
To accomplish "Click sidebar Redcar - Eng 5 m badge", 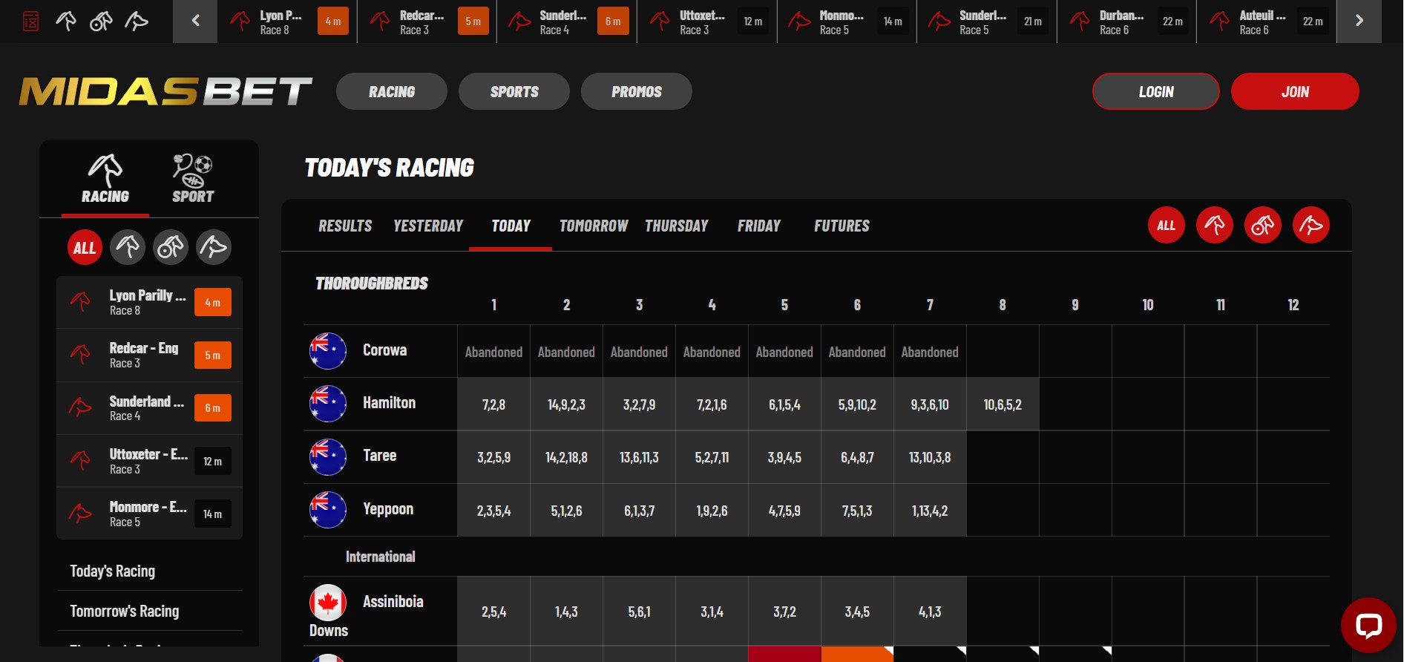I will click(213, 355).
